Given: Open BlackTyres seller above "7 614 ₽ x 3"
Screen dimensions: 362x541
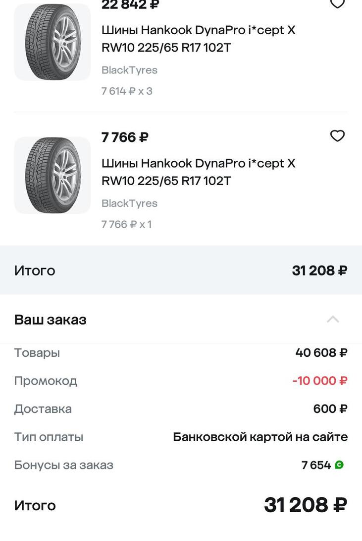Looking at the screenshot, I should tap(129, 70).
